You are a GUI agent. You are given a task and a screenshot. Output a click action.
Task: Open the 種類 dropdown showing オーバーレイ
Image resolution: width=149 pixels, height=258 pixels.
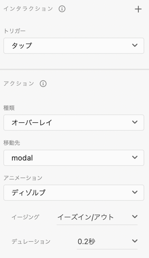(x=74, y=123)
